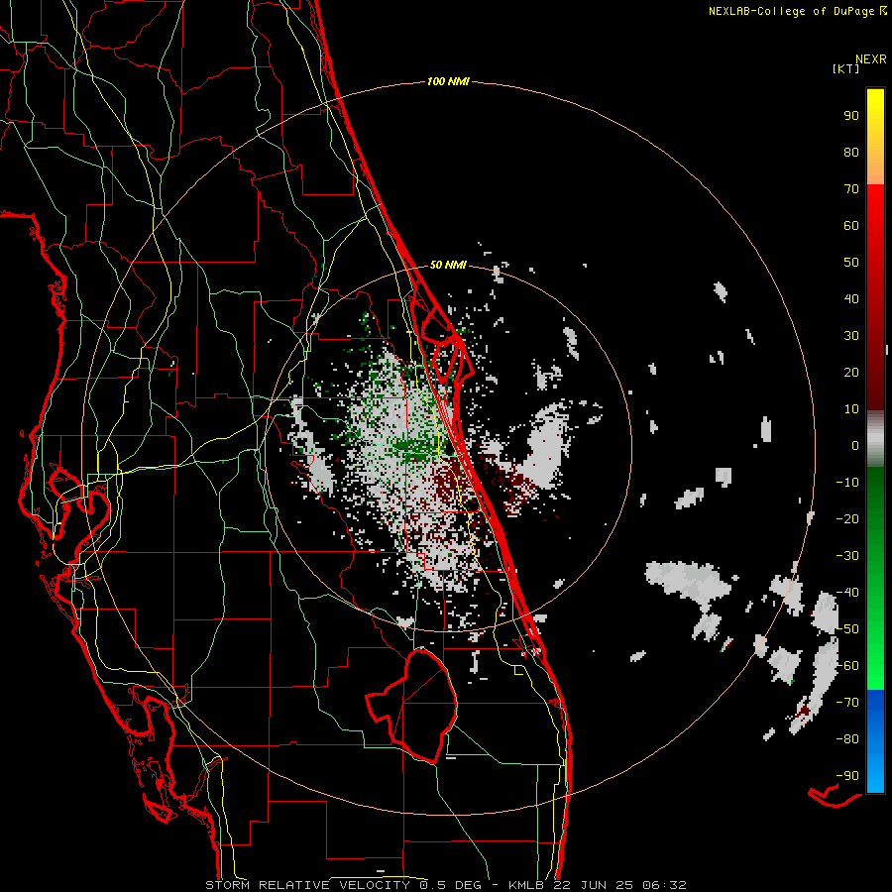
Task: Click the -30 scale label
Action: [x=847, y=556]
